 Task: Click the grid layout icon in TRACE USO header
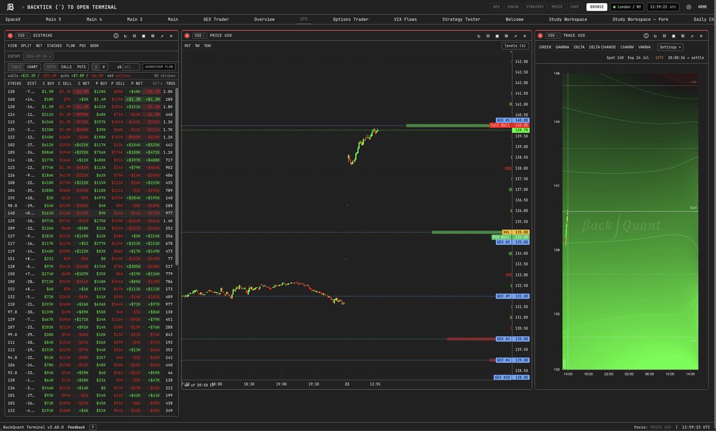(683, 36)
